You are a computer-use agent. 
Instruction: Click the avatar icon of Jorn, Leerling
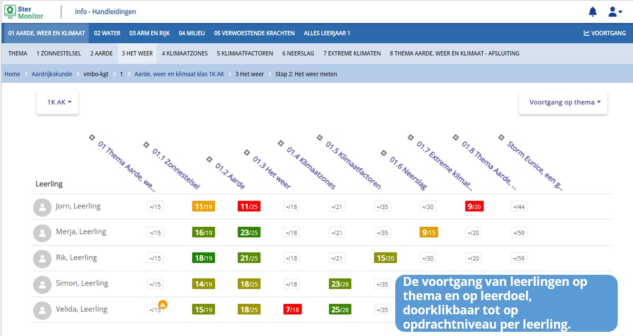coord(42,207)
